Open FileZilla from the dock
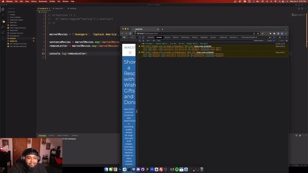The image size is (308, 173). [161, 169]
